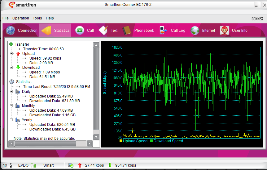Click the Upload Speed legend label

click(135, 141)
